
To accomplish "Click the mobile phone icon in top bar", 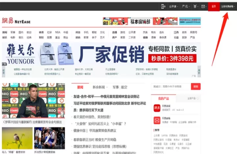I will 163,7.
